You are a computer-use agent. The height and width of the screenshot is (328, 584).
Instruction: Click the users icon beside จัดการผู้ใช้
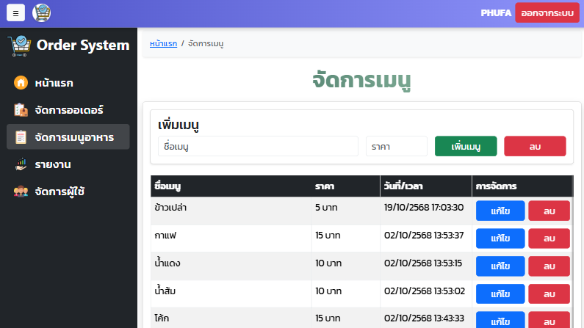tap(21, 192)
